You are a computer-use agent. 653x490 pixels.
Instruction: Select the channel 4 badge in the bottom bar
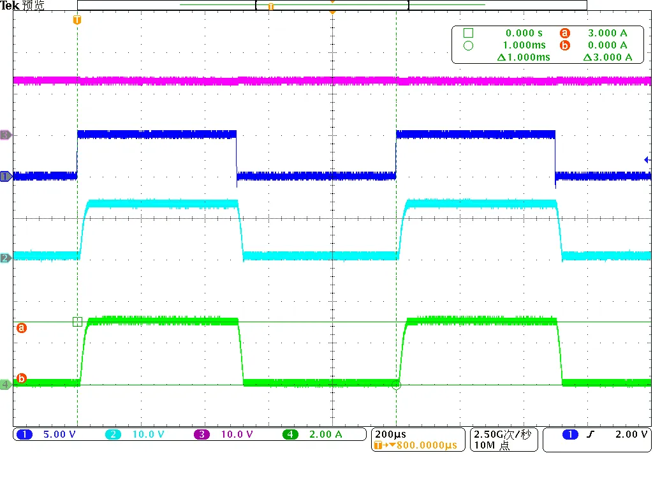tap(290, 434)
